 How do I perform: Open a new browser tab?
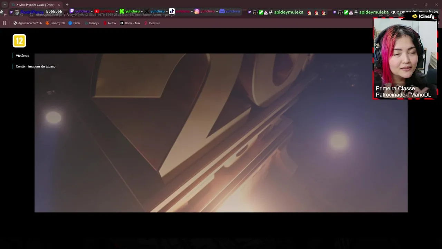tap(67, 5)
